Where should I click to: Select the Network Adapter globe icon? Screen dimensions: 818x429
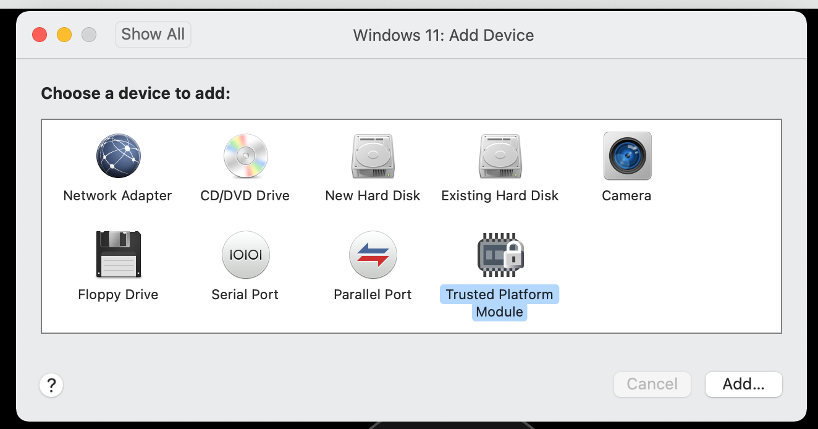pyautogui.click(x=118, y=156)
